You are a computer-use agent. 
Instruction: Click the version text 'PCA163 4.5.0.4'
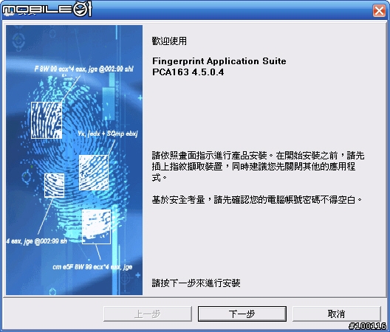pyautogui.click(x=188, y=72)
